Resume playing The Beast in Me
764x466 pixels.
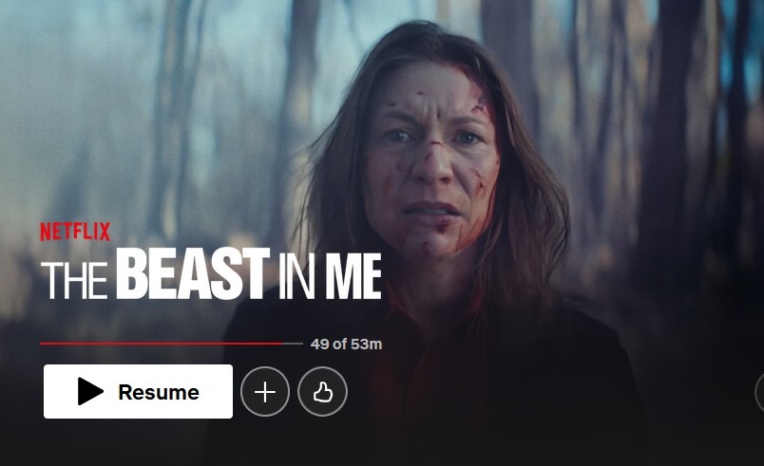point(138,392)
